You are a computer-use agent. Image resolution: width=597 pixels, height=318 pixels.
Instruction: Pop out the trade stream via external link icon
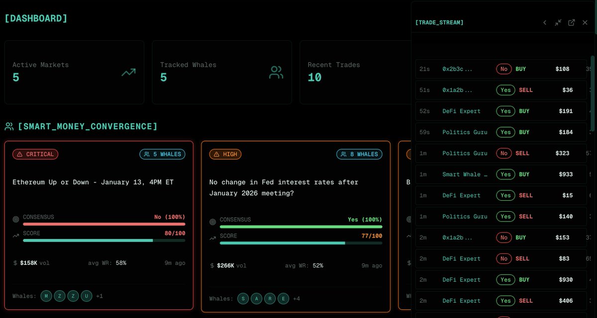coord(571,22)
